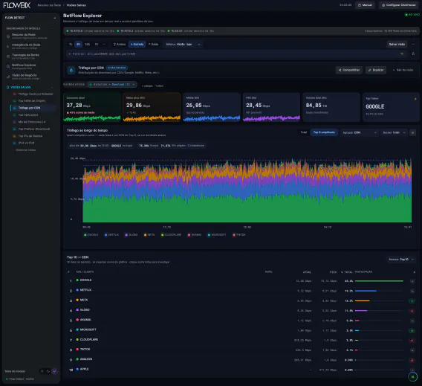Image resolution: width=422 pixels, height=386 pixels.
Task: Click the round chat icon at bottom right
Action: tap(412, 376)
